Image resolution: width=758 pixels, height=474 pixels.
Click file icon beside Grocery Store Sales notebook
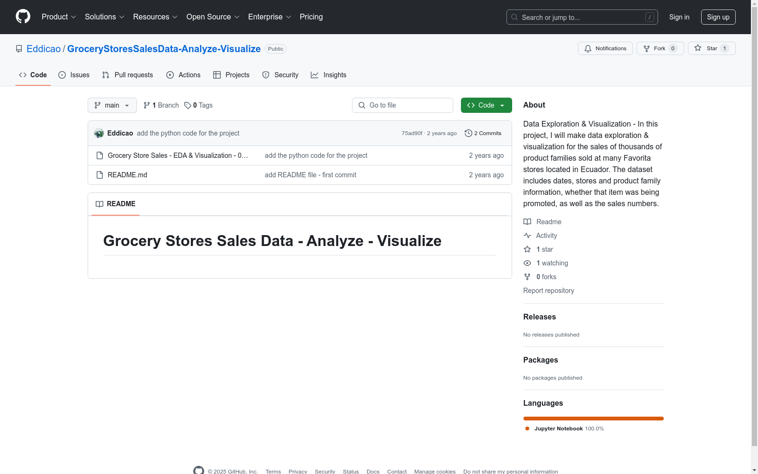pyautogui.click(x=99, y=155)
